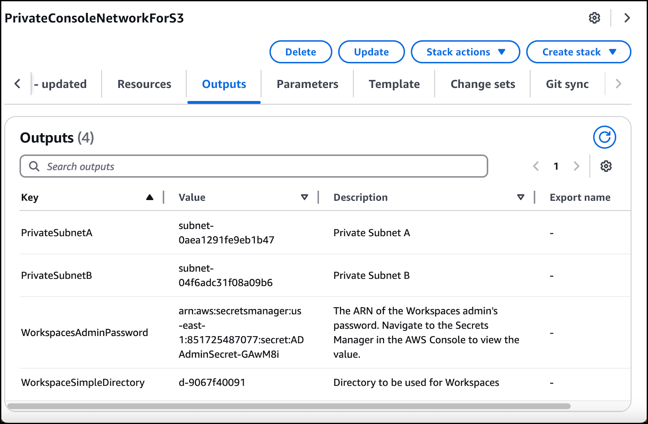Go to the next outputs page arrow
This screenshot has height=424, width=648.
point(576,166)
